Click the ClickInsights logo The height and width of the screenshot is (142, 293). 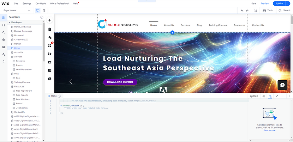point(118,24)
